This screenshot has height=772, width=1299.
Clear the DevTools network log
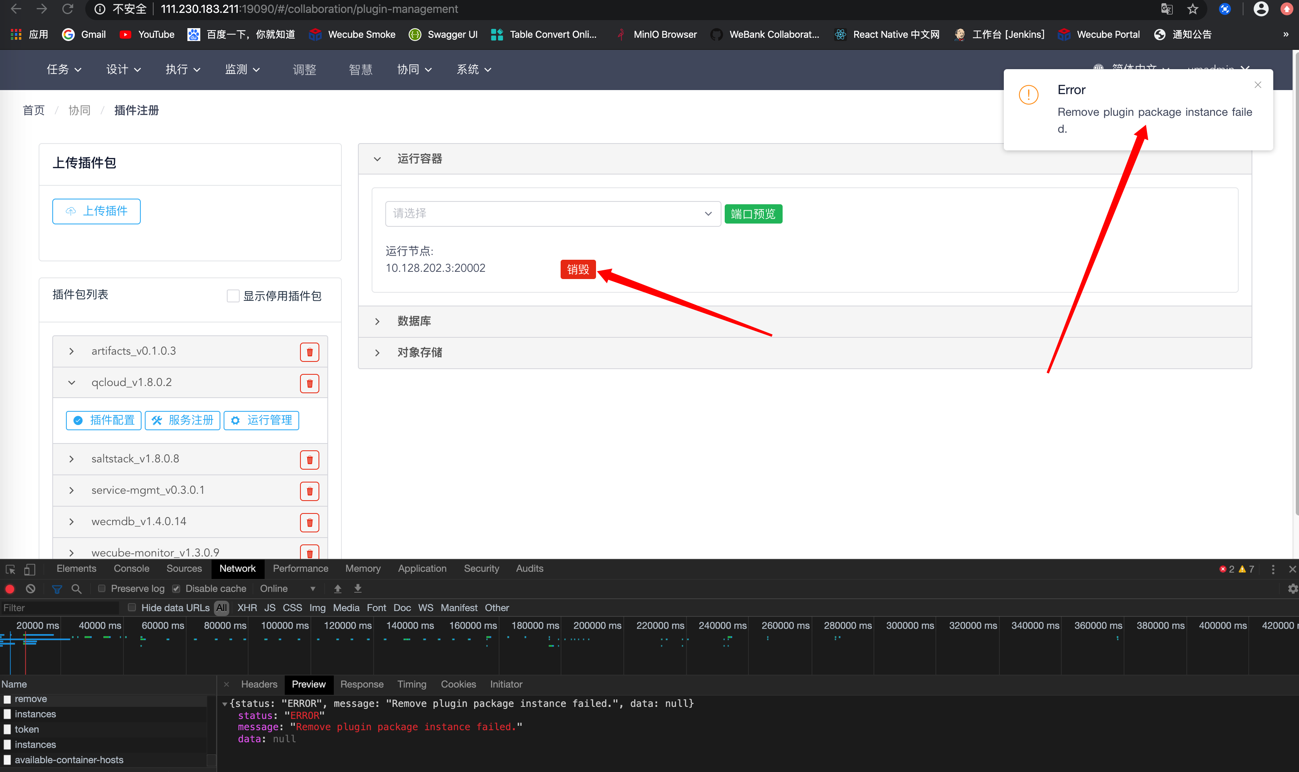tap(31, 588)
